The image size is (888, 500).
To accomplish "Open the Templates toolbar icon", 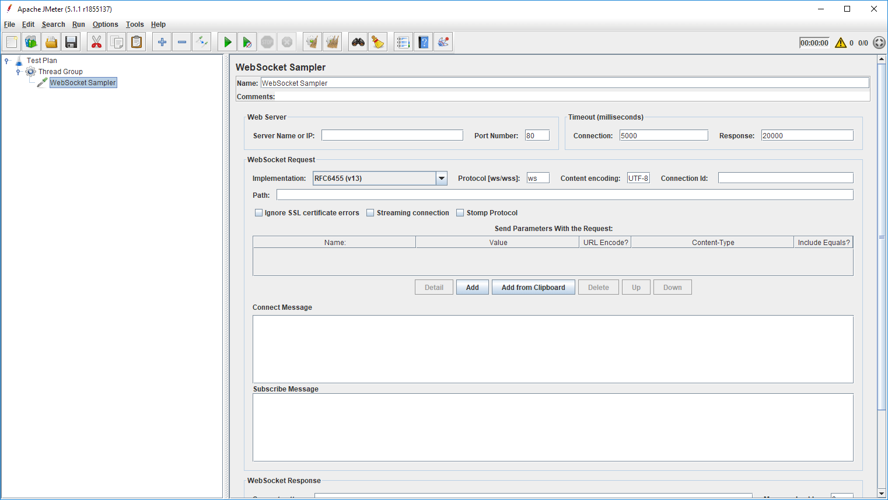I will tap(32, 42).
